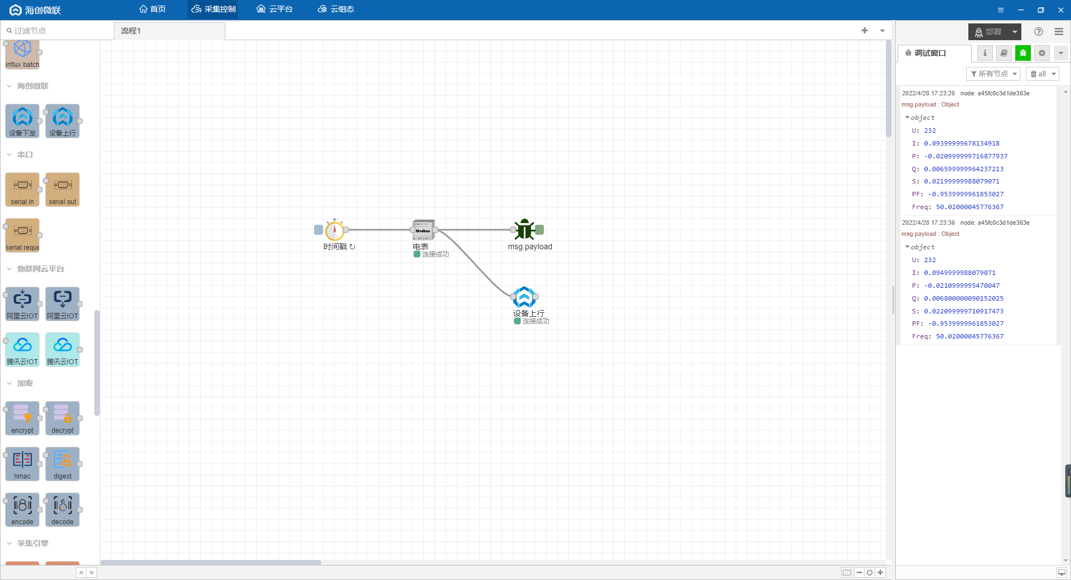Open title bar menu lines icon

[x=1001, y=10]
